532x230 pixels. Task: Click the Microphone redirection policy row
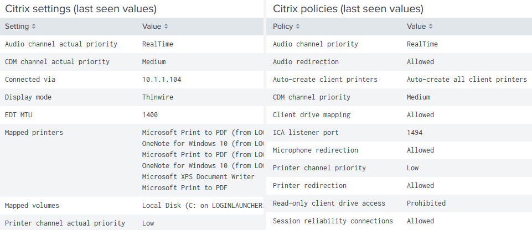click(315, 150)
